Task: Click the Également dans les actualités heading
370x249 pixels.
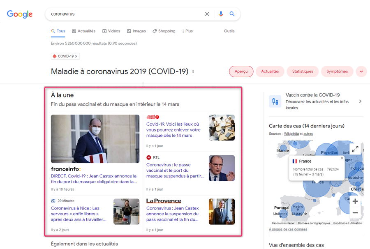Action: (84, 244)
